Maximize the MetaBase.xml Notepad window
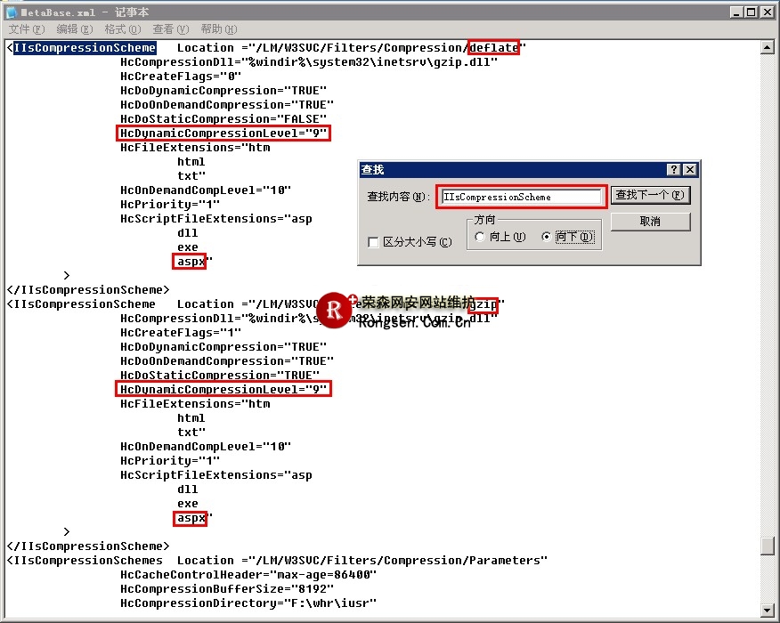The width and height of the screenshot is (780, 623). point(752,12)
